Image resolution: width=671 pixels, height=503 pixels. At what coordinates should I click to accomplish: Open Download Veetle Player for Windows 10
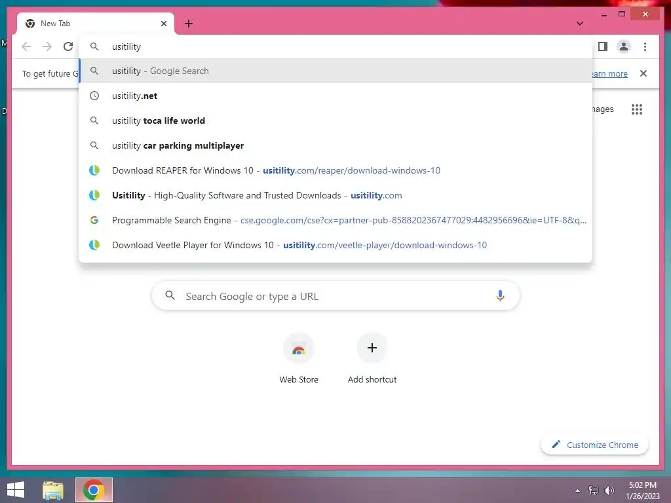[335, 245]
